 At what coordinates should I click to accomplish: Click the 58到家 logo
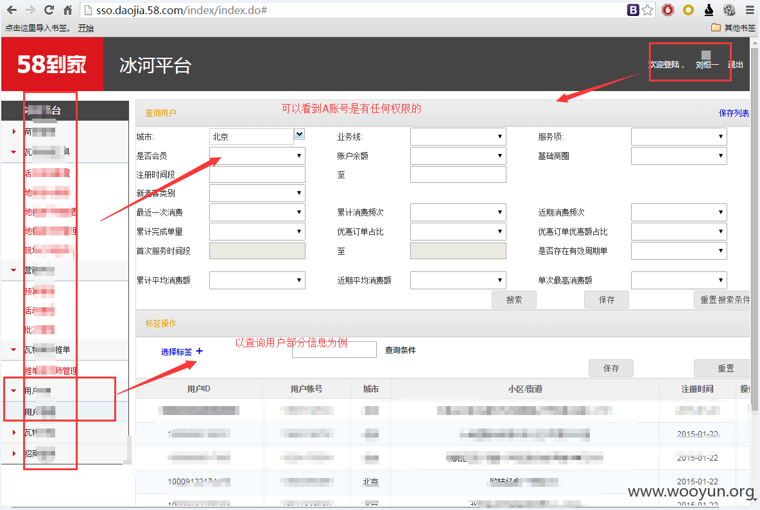click(52, 64)
